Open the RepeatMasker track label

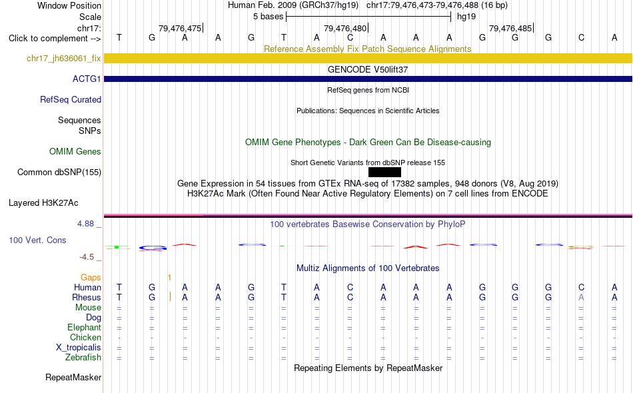pyautogui.click(x=73, y=377)
